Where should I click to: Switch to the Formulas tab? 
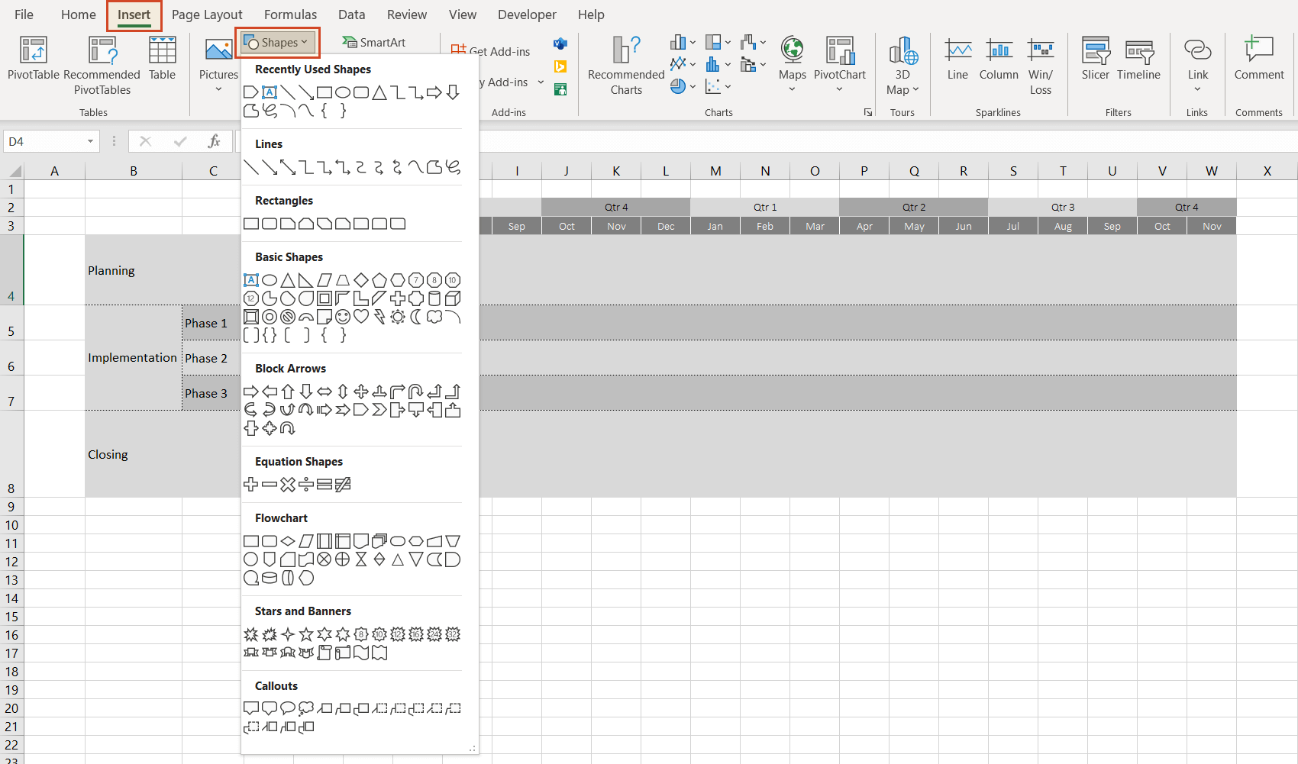point(290,14)
